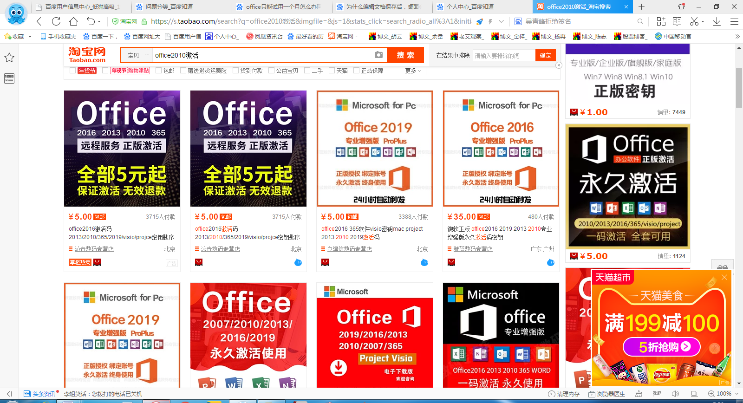Open the apps grid extensions icon

pyautogui.click(x=661, y=21)
